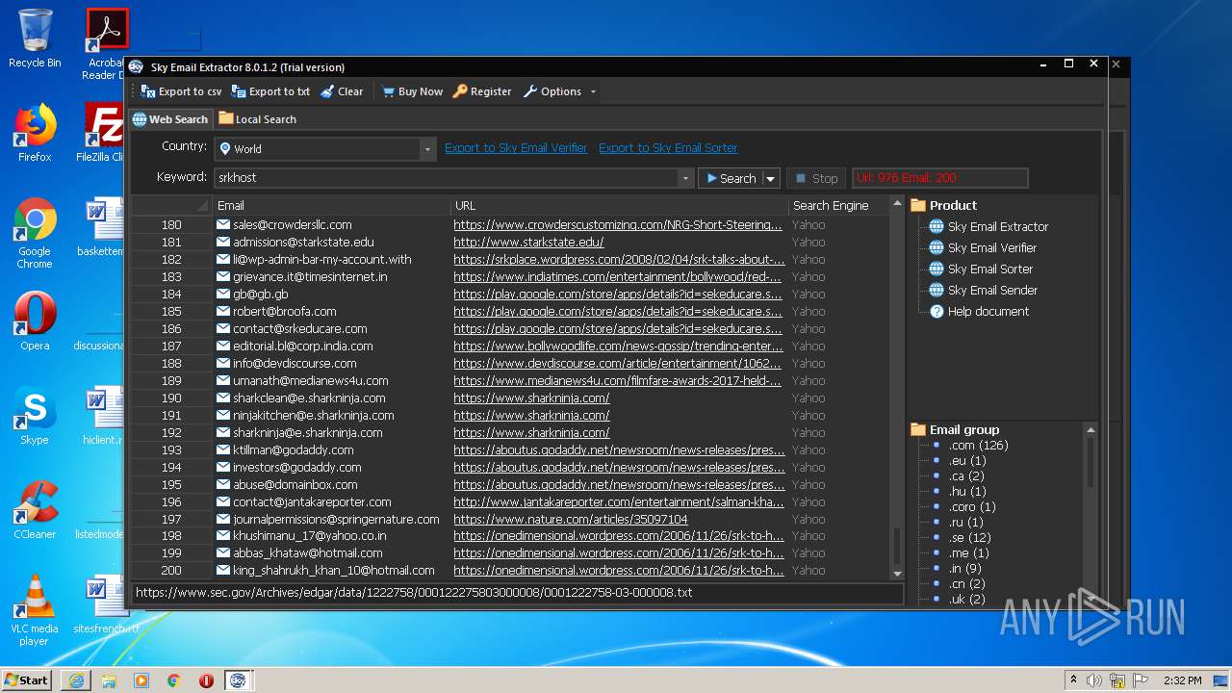Clear the results list
Viewport: 1232px width, 693px height.
342,91
